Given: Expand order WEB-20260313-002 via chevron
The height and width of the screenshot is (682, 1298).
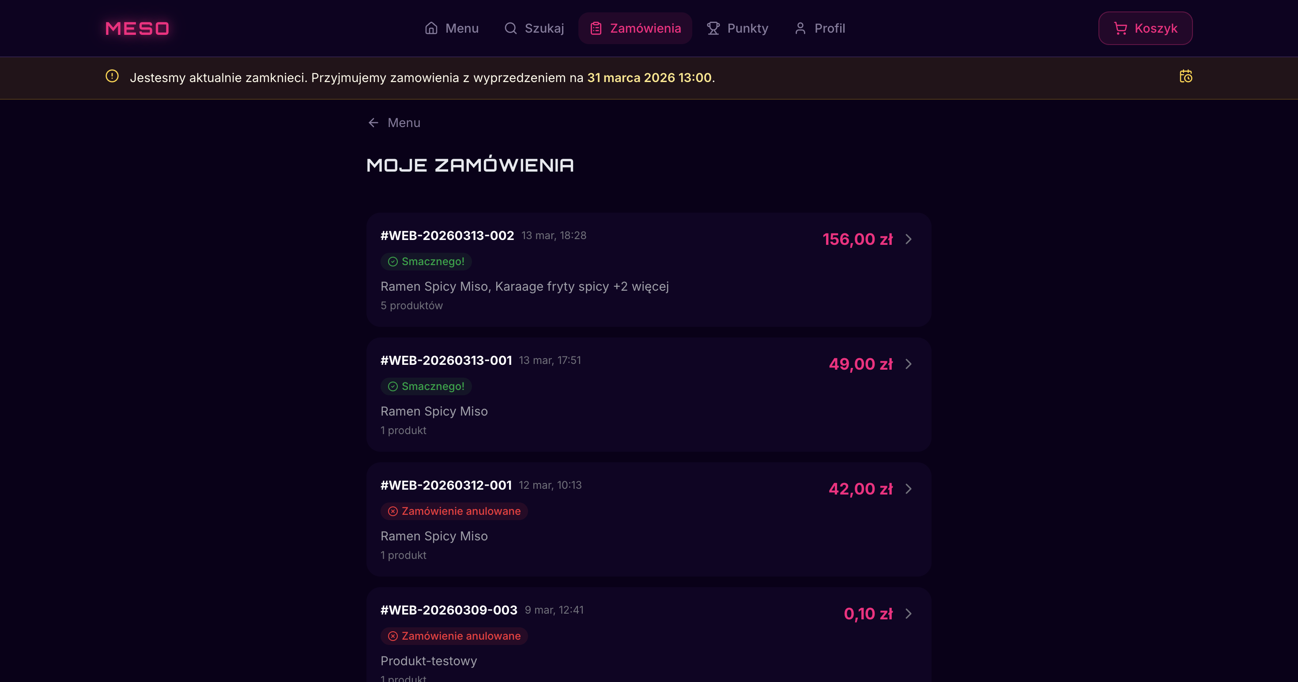Looking at the screenshot, I should (909, 239).
